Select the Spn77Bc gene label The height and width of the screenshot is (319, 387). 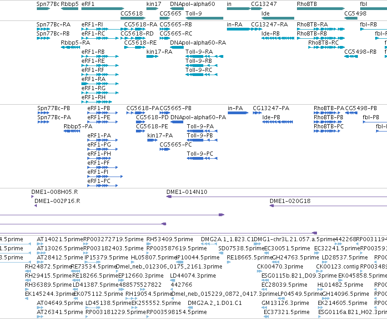point(48,4)
